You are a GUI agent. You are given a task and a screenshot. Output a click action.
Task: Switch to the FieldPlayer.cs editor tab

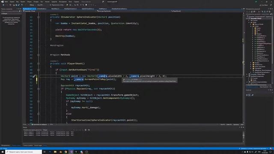point(103,9)
